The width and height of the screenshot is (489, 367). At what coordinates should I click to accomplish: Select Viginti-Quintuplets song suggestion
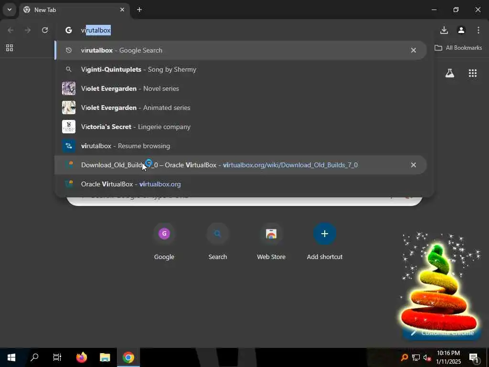pos(241,69)
